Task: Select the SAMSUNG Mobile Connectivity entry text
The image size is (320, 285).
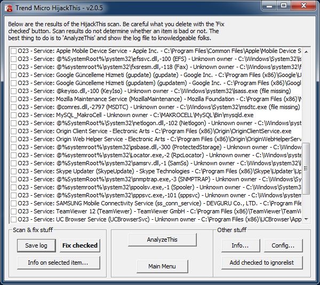Action: coord(159,203)
